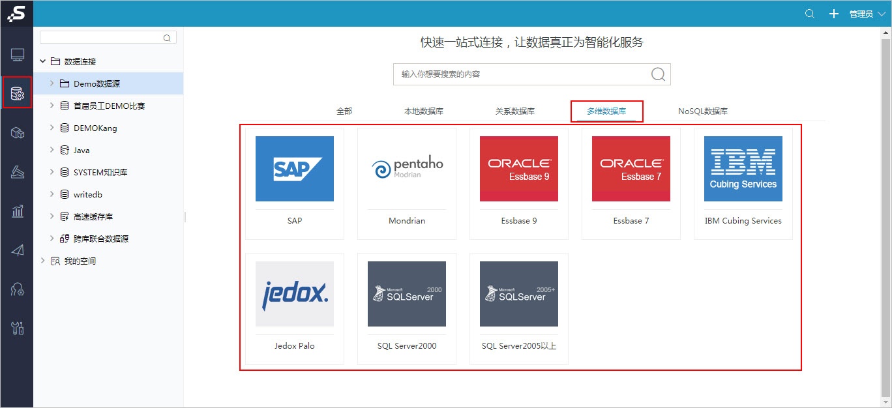Choose the Mondrian data source card
Screen dimensions: 892x408
[407, 184]
